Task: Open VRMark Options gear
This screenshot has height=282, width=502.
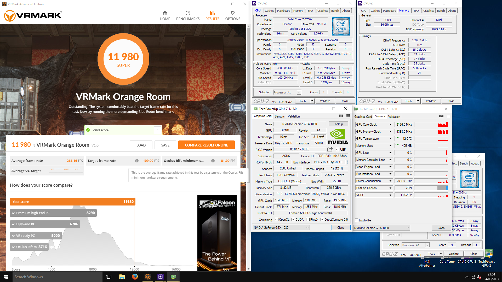Action: (x=233, y=16)
